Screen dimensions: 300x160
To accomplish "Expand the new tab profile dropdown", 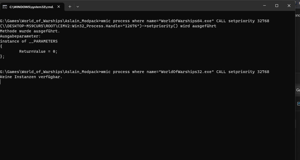I will (78, 7).
